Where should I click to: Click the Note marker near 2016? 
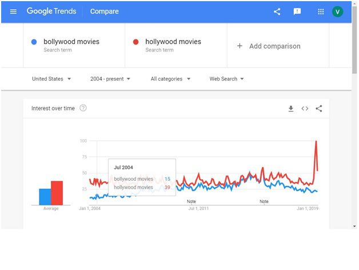264,201
